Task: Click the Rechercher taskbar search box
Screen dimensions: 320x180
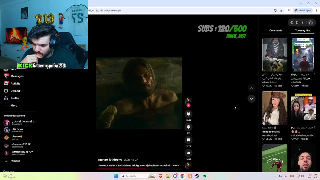Action: pyautogui.click(x=138, y=176)
